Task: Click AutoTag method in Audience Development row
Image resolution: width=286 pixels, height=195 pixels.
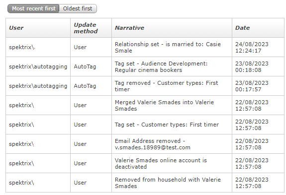Action: point(85,67)
